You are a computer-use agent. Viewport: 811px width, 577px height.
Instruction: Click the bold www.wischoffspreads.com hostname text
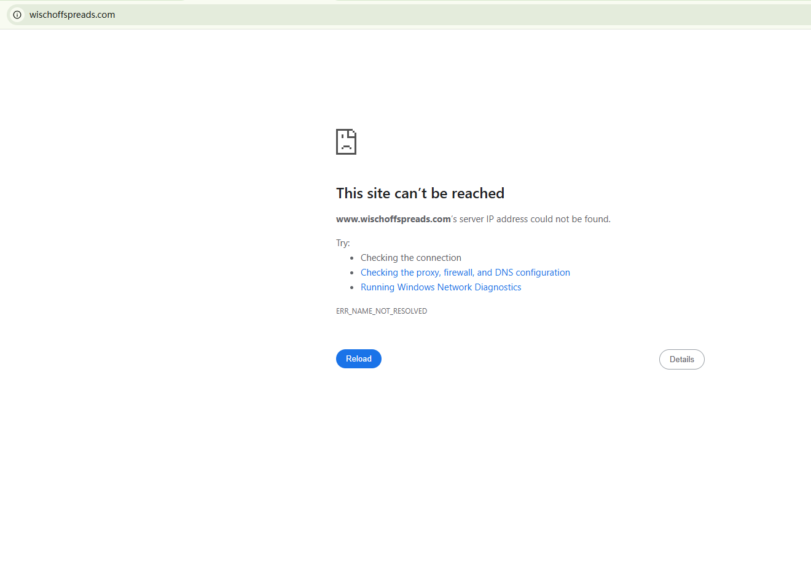393,219
